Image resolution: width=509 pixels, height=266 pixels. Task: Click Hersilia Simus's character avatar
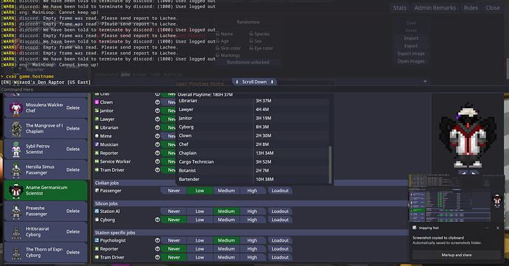[x=16, y=170]
